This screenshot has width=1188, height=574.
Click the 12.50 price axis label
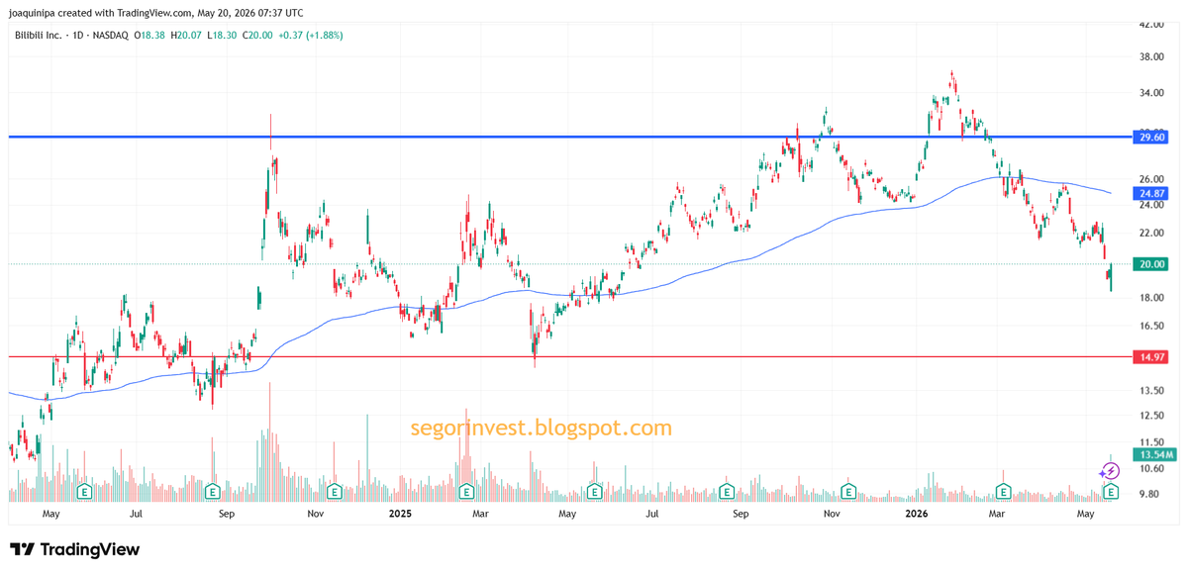[1151, 416]
